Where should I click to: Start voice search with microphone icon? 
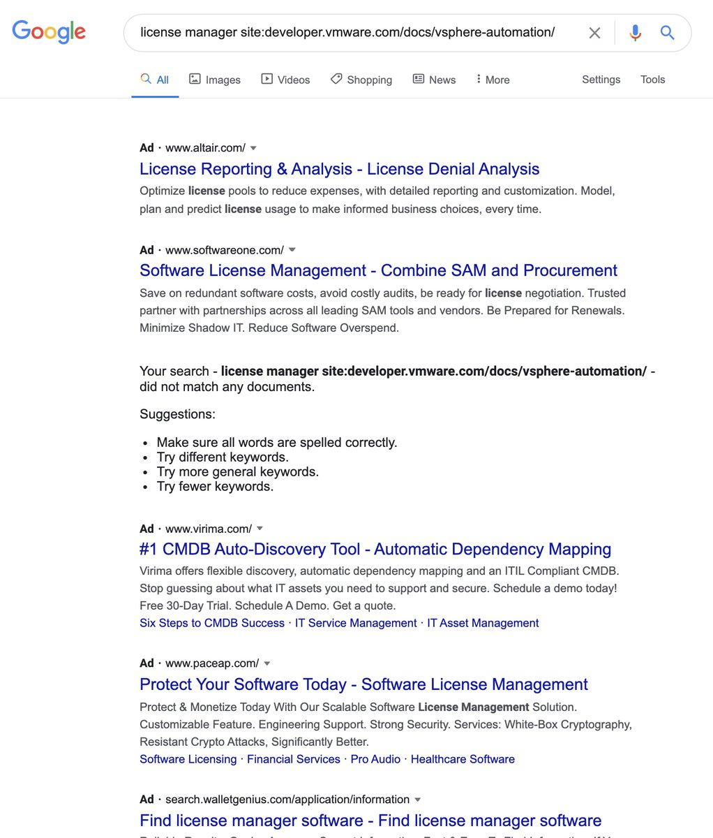(x=635, y=33)
